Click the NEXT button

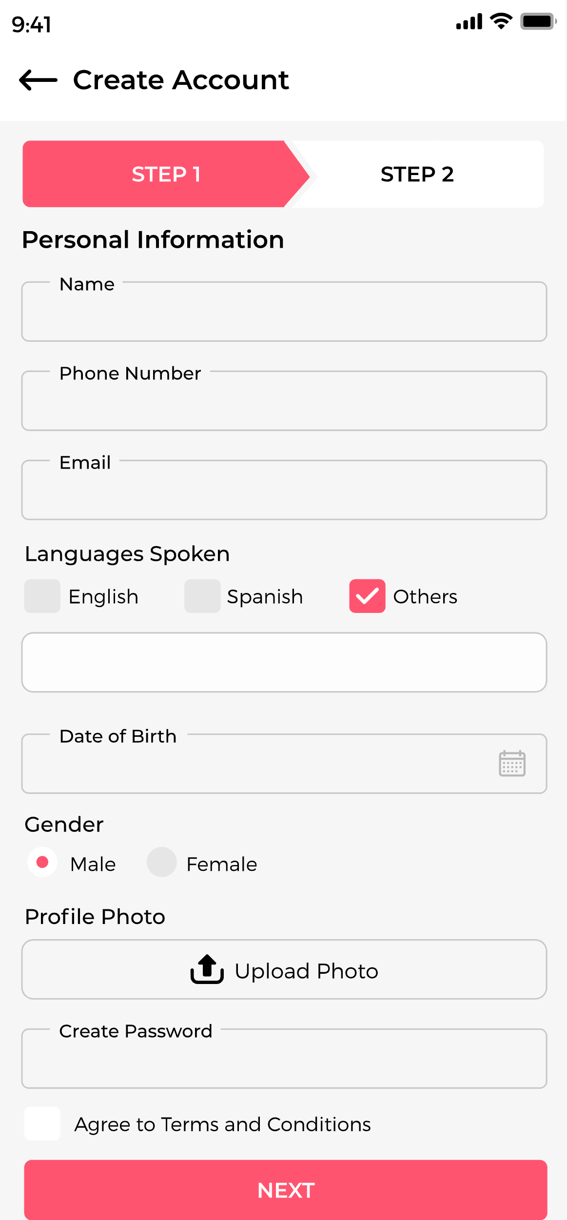[x=286, y=1190]
